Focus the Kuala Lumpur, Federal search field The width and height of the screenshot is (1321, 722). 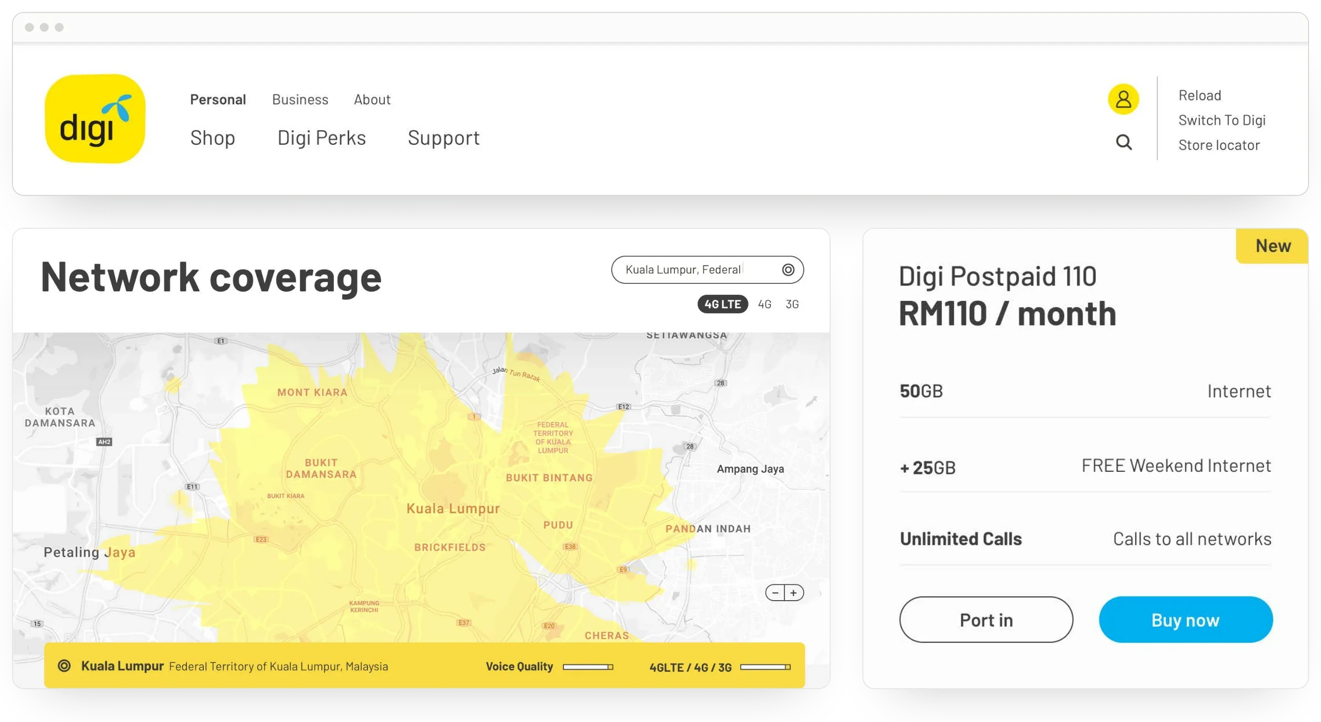tap(707, 270)
